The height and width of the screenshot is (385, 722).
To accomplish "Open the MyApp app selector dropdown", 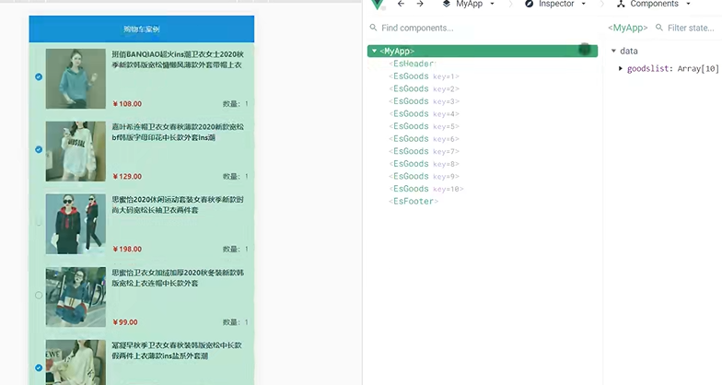I will [492, 4].
